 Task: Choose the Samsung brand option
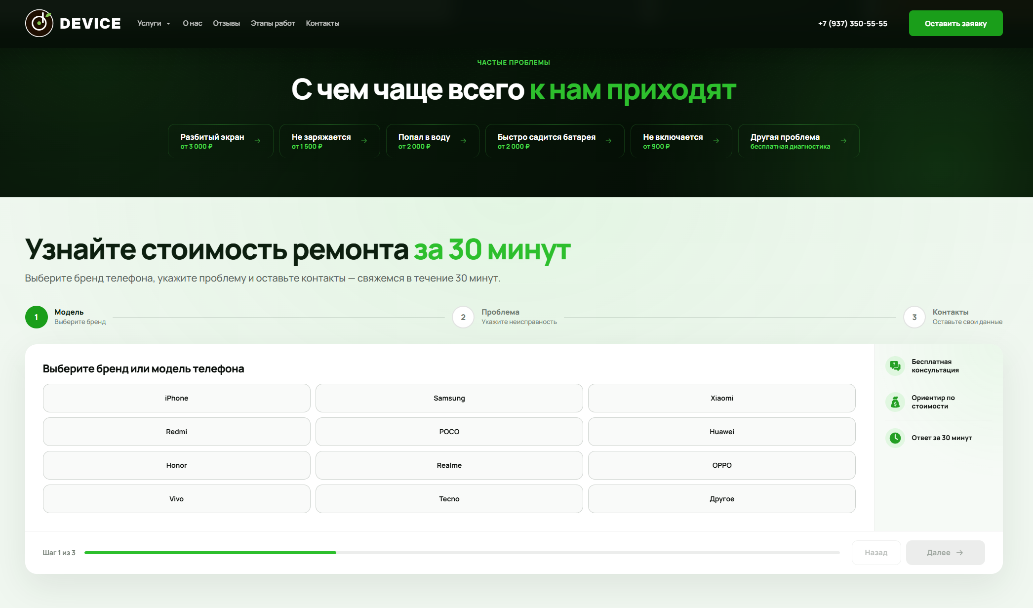[x=449, y=398]
